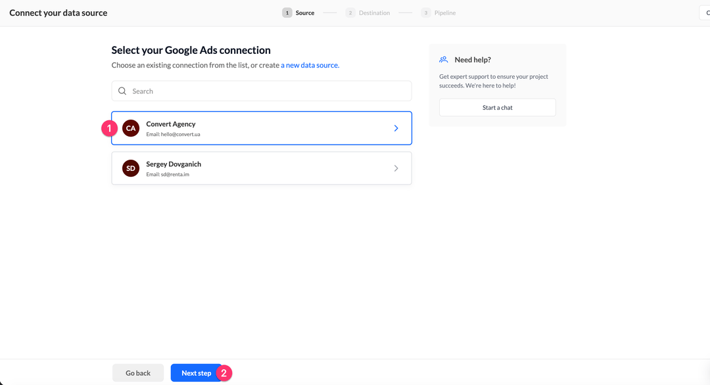
Task: Select the Pipeline step label
Action: tap(444, 12)
